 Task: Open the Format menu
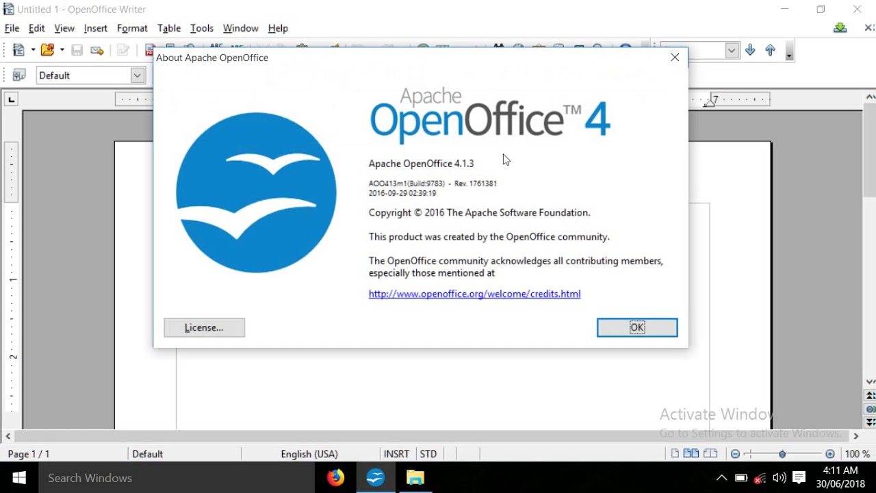click(132, 28)
